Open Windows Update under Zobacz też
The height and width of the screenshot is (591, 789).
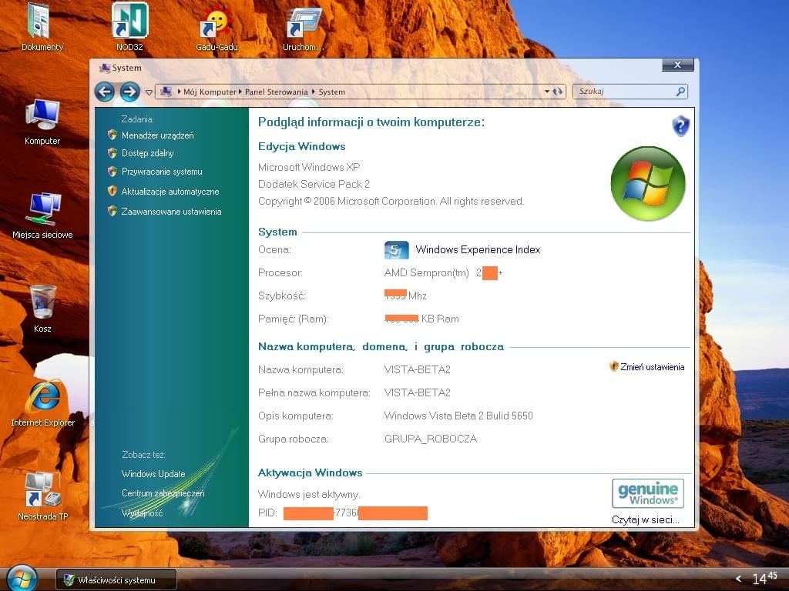[x=153, y=474]
